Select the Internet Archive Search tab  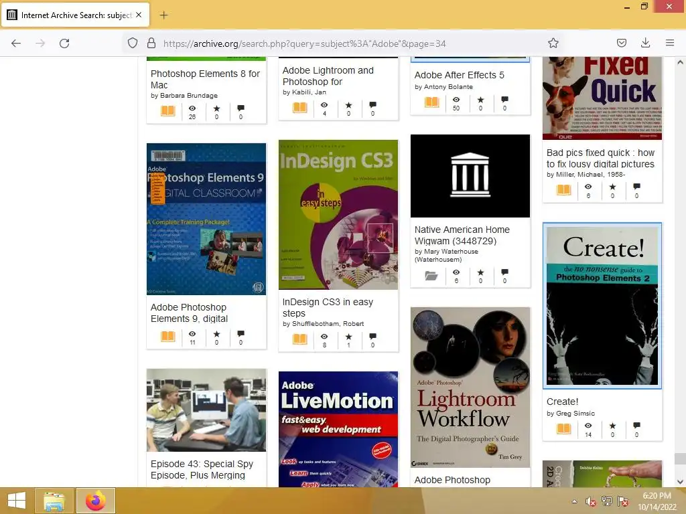click(x=76, y=15)
